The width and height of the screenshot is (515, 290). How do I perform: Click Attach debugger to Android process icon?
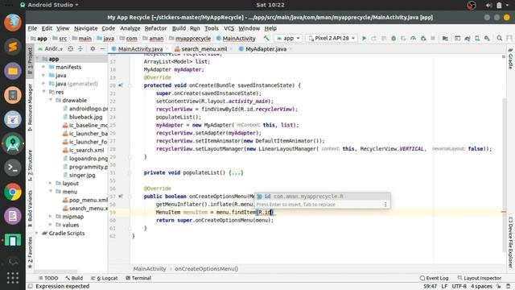point(423,39)
